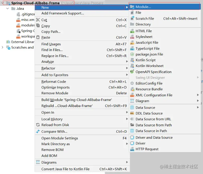Expand the XML Configuration File submenu arrow
The image size is (203, 174).
pos(198,95)
